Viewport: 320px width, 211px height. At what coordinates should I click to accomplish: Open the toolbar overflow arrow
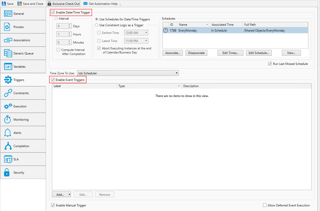120,5
